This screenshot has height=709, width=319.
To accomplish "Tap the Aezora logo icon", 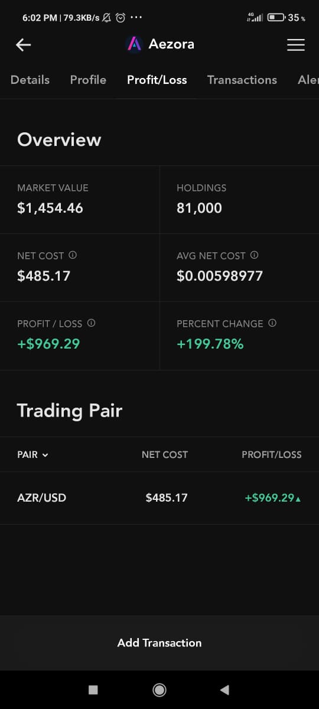I will click(135, 44).
